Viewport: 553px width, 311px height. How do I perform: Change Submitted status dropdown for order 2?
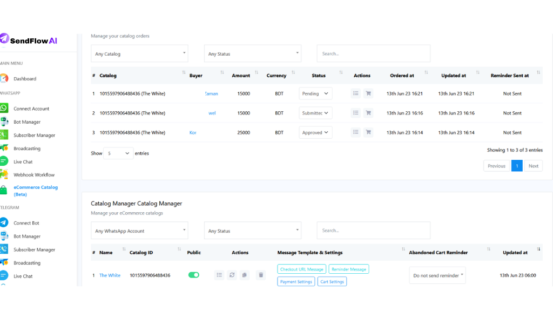pos(315,113)
